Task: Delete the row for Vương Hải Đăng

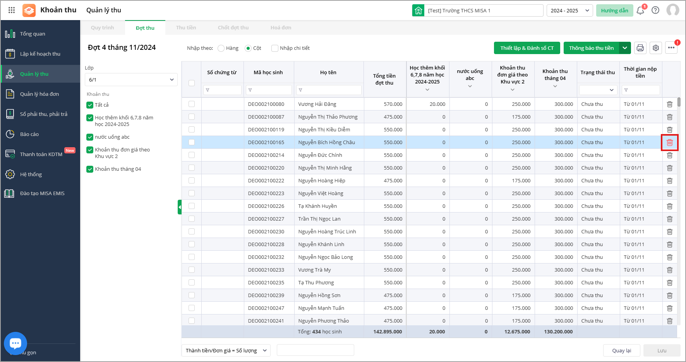Action: coord(669,104)
